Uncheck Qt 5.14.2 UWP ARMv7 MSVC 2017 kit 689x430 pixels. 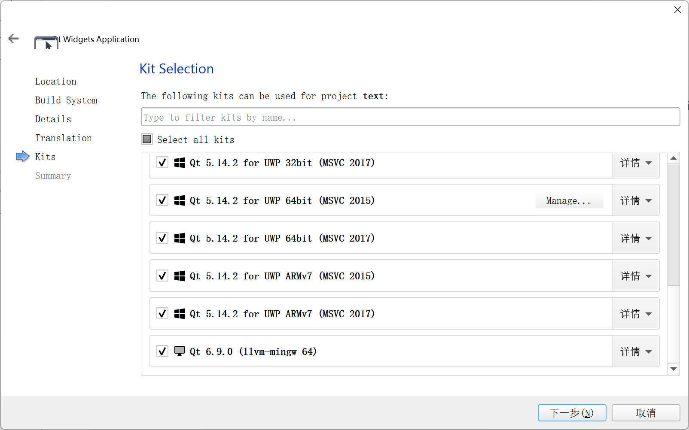click(x=162, y=314)
